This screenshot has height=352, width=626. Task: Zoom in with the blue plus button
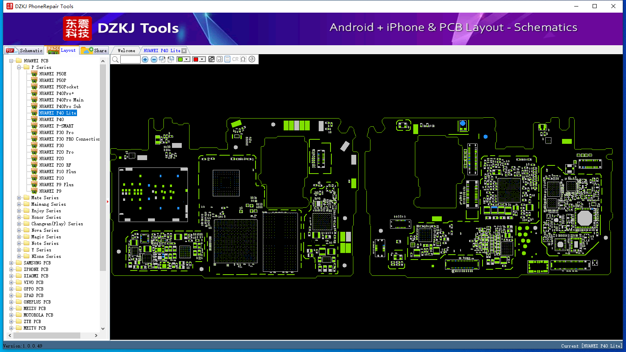[145, 59]
